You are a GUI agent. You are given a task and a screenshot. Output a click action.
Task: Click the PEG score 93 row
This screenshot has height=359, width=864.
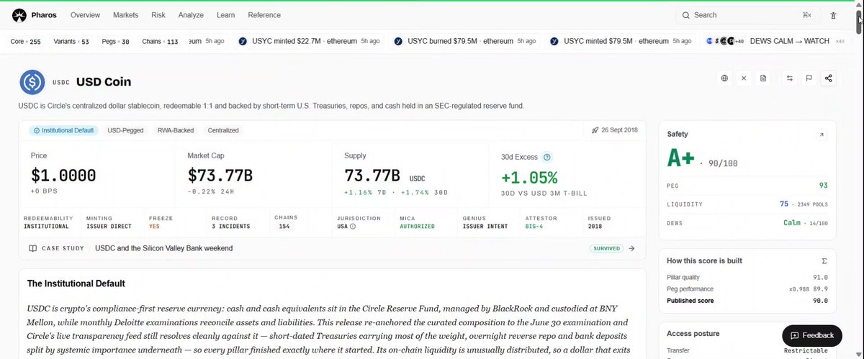[747, 186]
